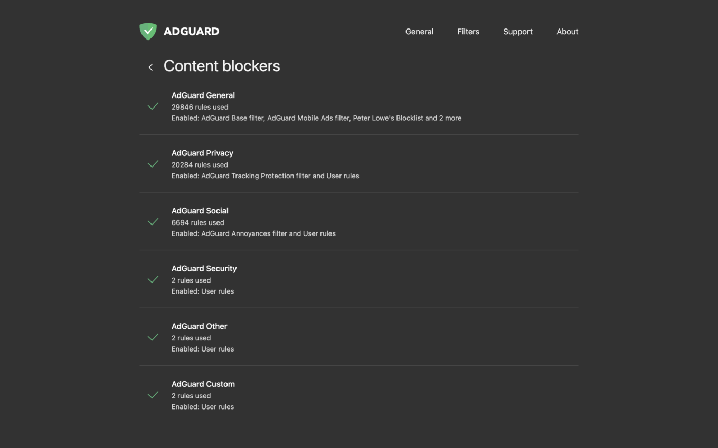Click the green checkmark beside AdGuard Privacy
718x448 pixels.
click(x=153, y=164)
